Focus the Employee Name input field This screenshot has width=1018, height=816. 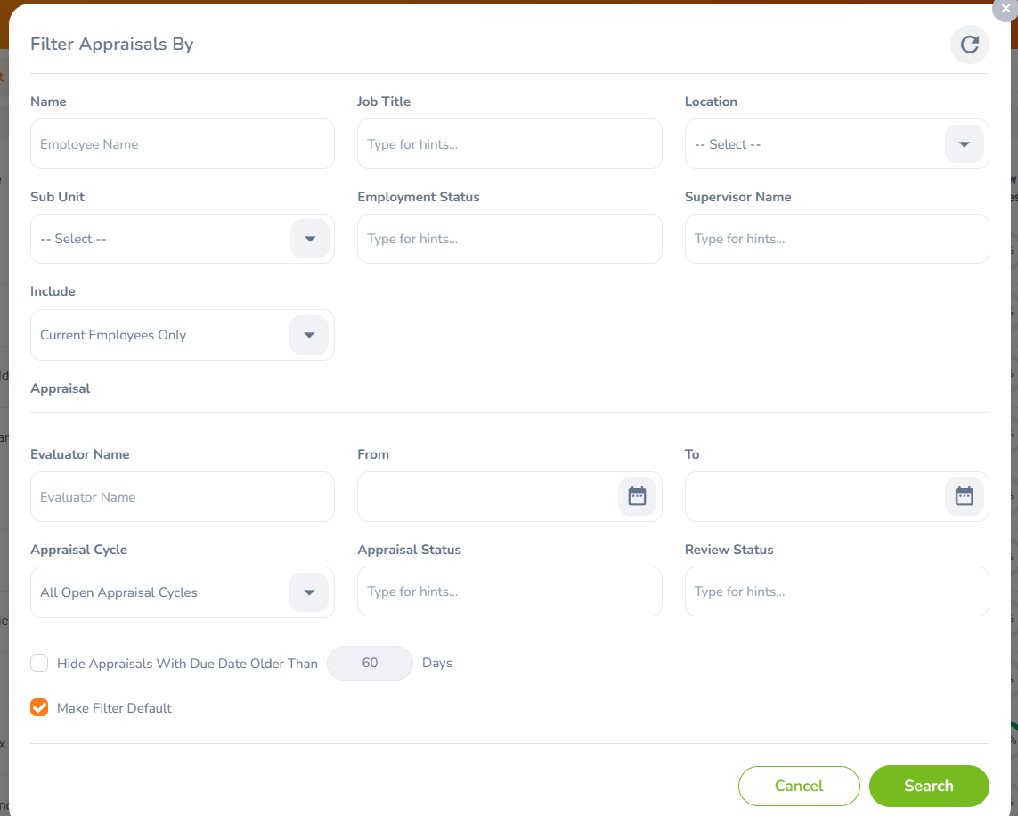pyautogui.click(x=183, y=144)
